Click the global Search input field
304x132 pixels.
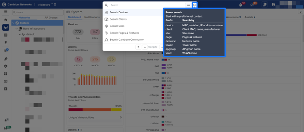[147, 5]
